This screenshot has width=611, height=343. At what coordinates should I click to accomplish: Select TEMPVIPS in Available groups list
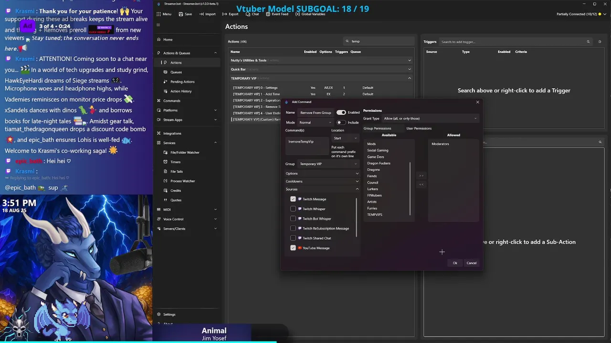(375, 215)
